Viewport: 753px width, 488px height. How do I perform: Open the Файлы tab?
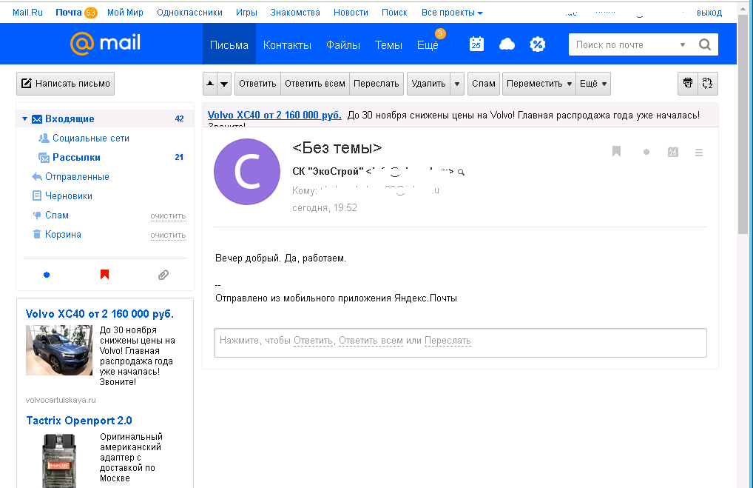point(343,44)
